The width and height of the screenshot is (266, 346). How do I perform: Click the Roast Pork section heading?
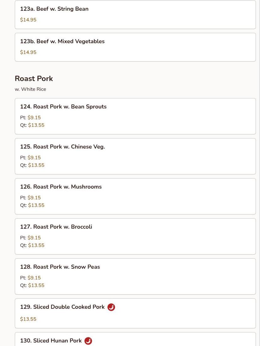pyautogui.click(x=34, y=79)
